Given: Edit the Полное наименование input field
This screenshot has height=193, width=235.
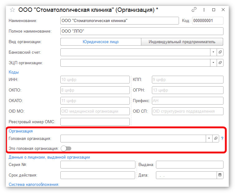Looking at the screenshot, I should point(142,31).
